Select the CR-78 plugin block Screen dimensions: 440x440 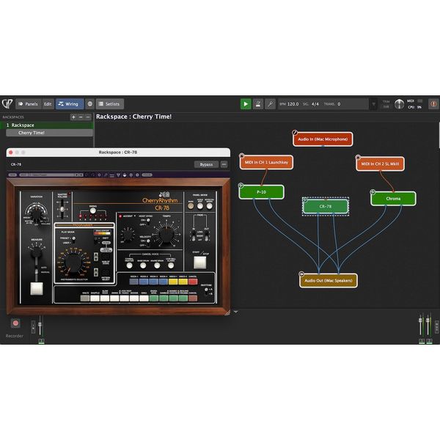click(326, 207)
